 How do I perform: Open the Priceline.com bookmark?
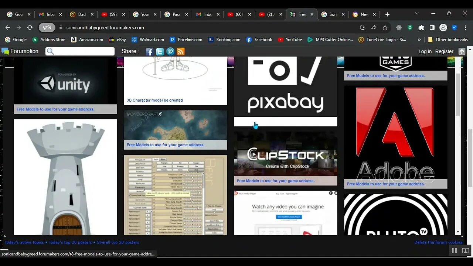point(186,40)
